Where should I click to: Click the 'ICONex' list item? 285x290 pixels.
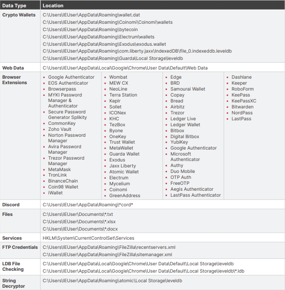(x=118, y=113)
